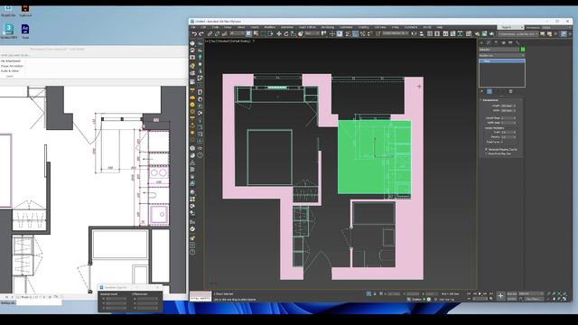Screen dimensions: 578x325
Task: Open the Modifier List dropdown
Action: tap(502, 55)
